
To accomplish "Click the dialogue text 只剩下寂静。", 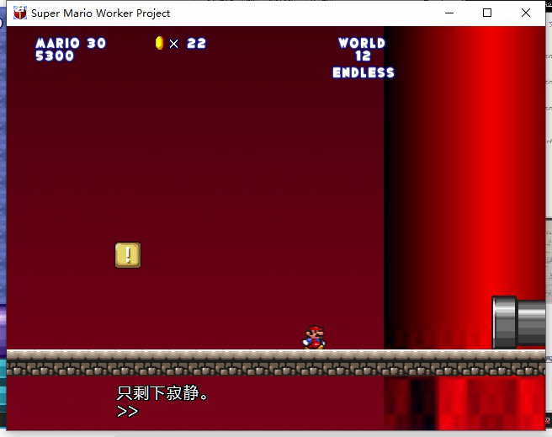I will pyautogui.click(x=162, y=393).
